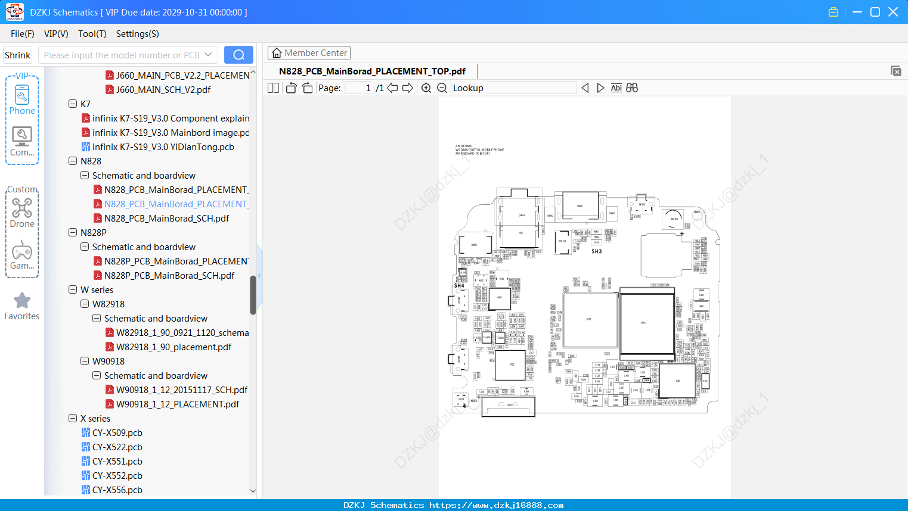Collapse the W90918 node
908x511 pixels.
(x=85, y=361)
